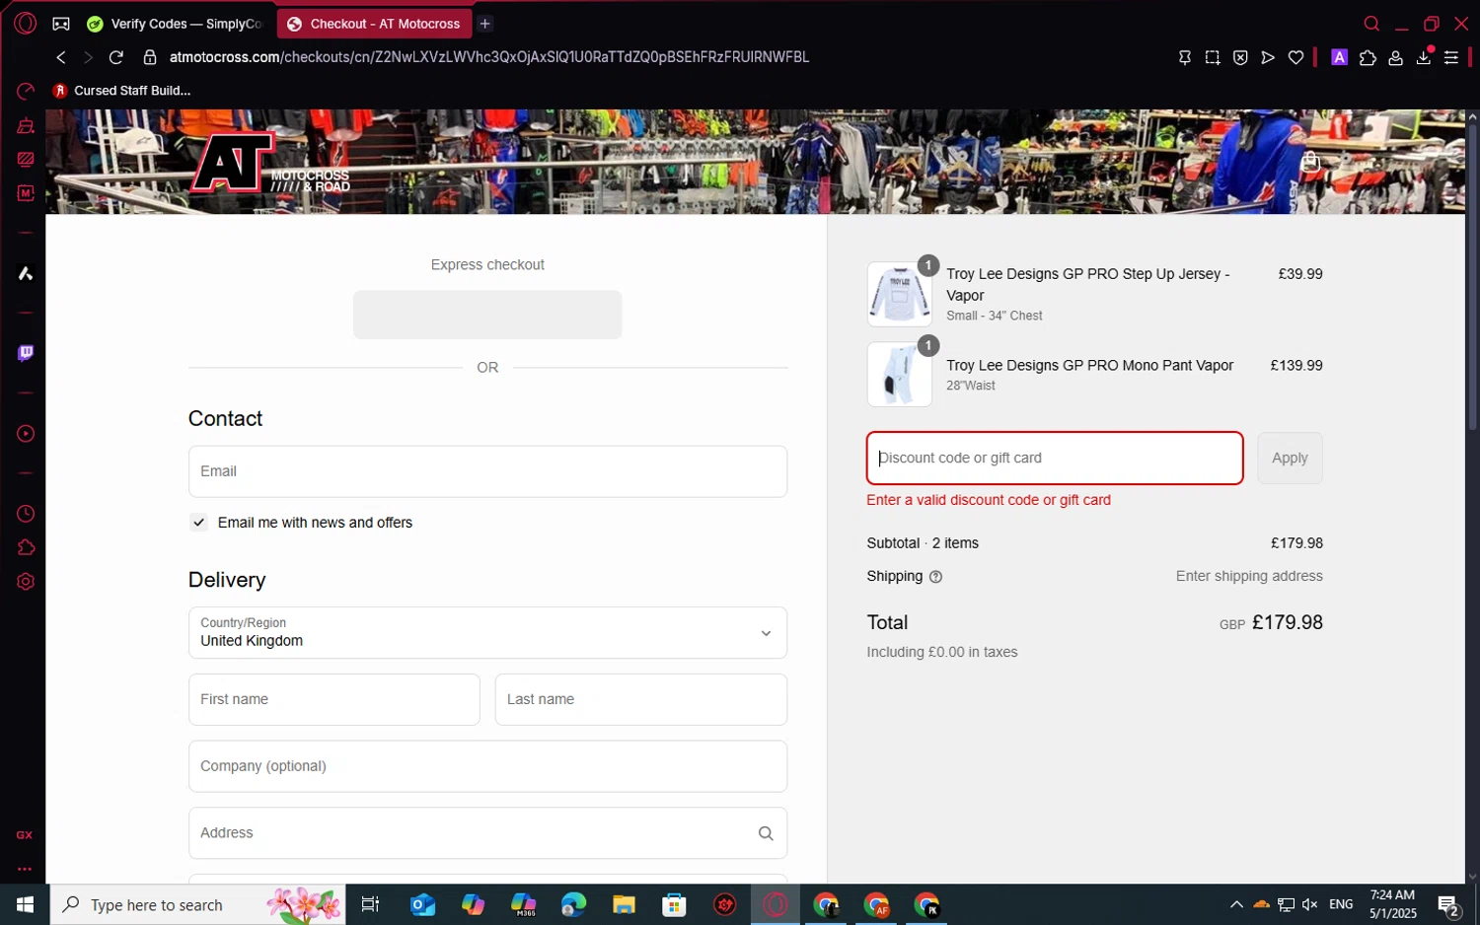
Task: Select the Checkout - AT Motocross tab
Action: (374, 24)
